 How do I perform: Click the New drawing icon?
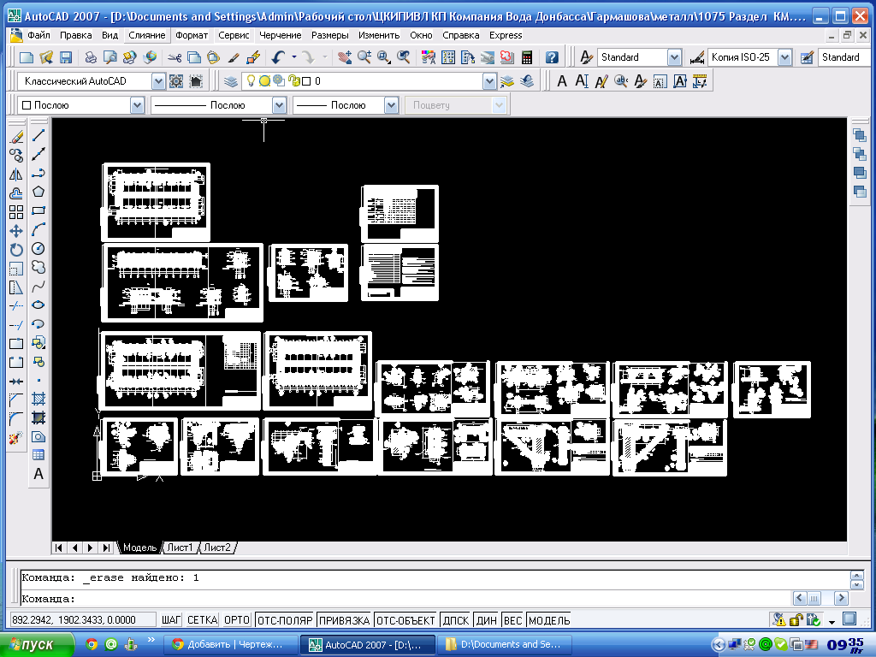coord(27,57)
